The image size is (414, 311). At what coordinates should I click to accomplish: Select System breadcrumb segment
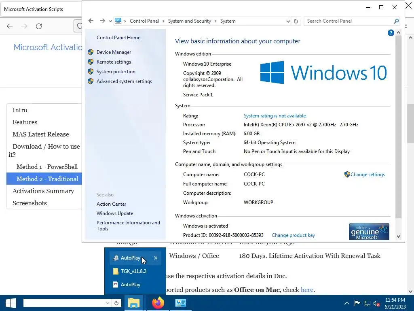(x=228, y=21)
